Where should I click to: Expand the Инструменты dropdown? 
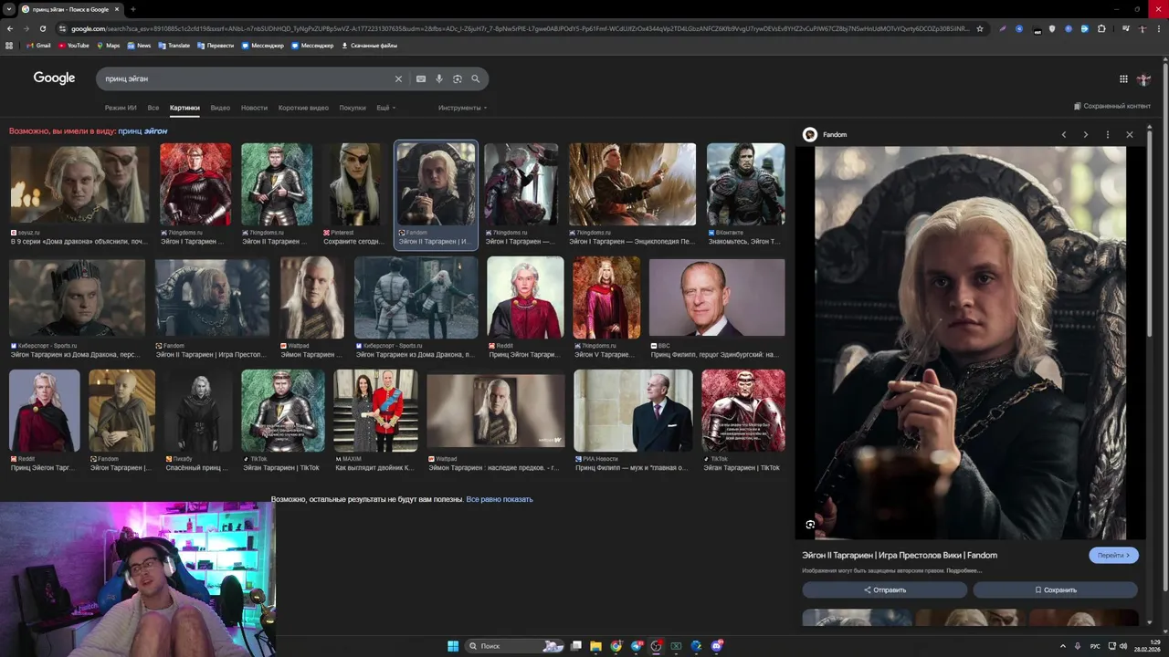[462, 108]
